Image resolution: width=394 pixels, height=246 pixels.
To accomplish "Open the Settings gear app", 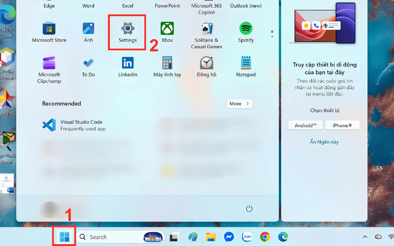I will click(128, 32).
